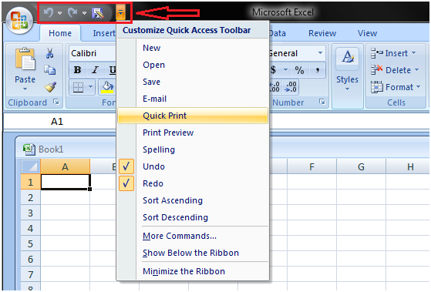This screenshot has height=292, width=431.
Task: Open the Customize Quick Access Toolbar dropdown arrow
Action: [120, 13]
